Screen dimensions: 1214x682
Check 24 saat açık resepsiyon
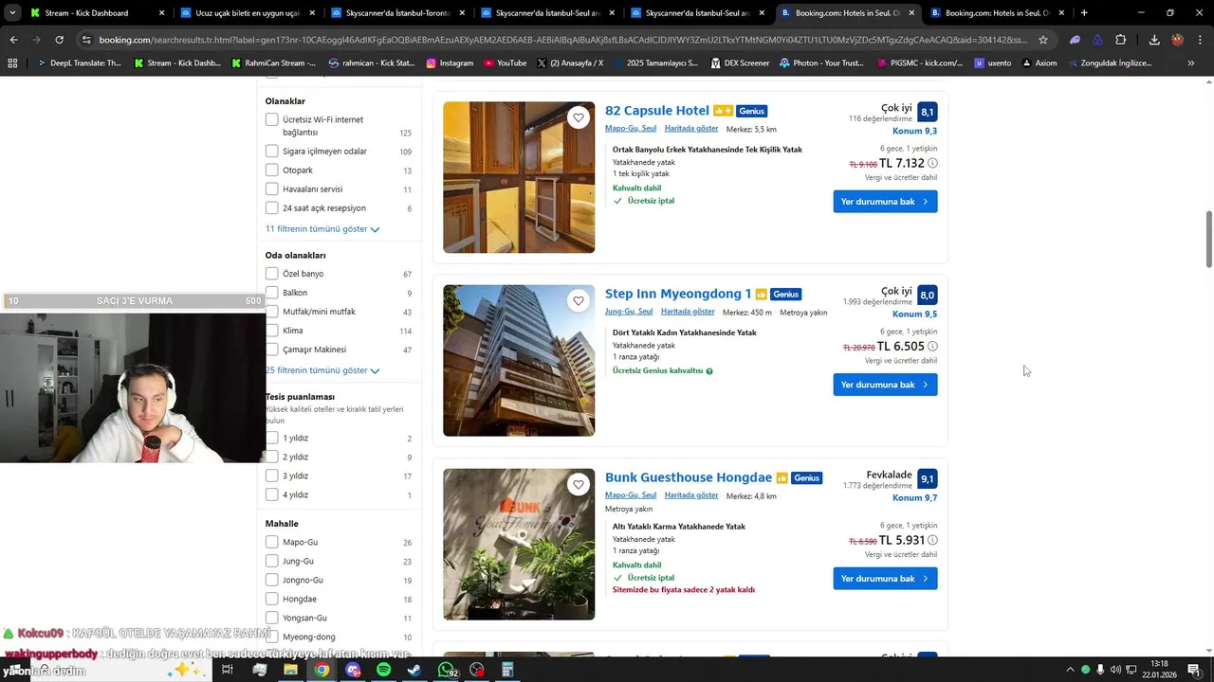(272, 208)
